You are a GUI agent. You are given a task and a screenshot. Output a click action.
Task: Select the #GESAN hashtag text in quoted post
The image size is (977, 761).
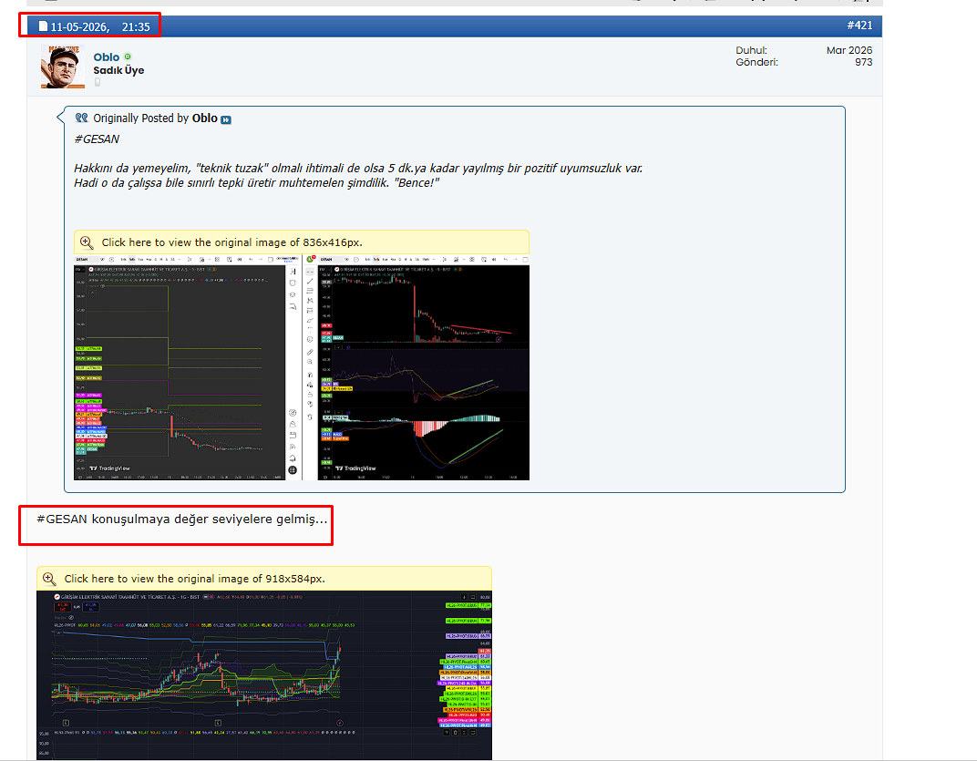[97, 139]
